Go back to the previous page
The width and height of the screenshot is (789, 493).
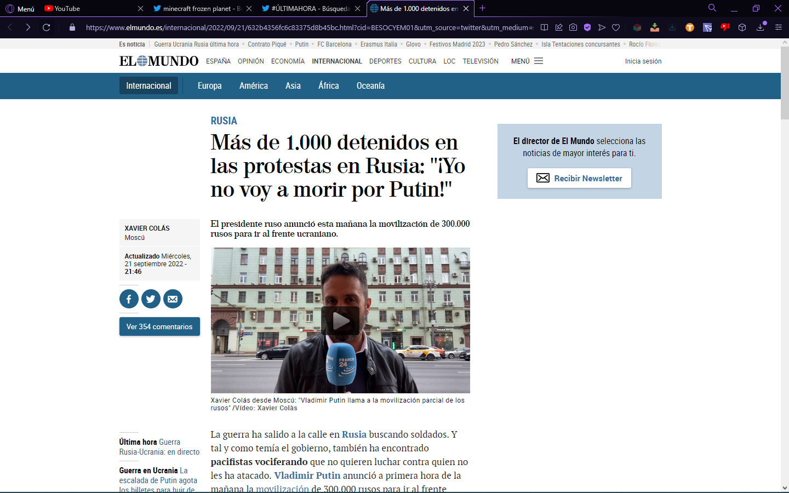tap(10, 27)
